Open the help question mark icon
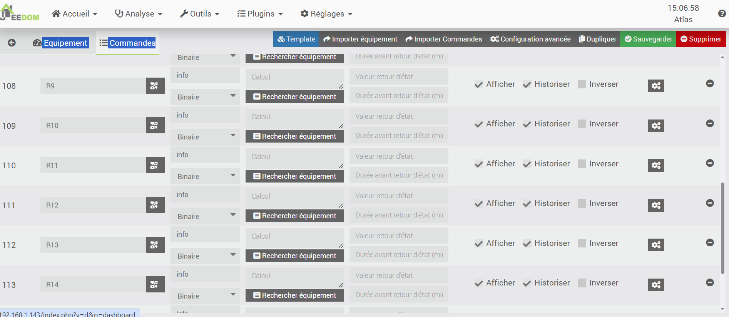Screen dimensions: 729x317 pos(722,14)
